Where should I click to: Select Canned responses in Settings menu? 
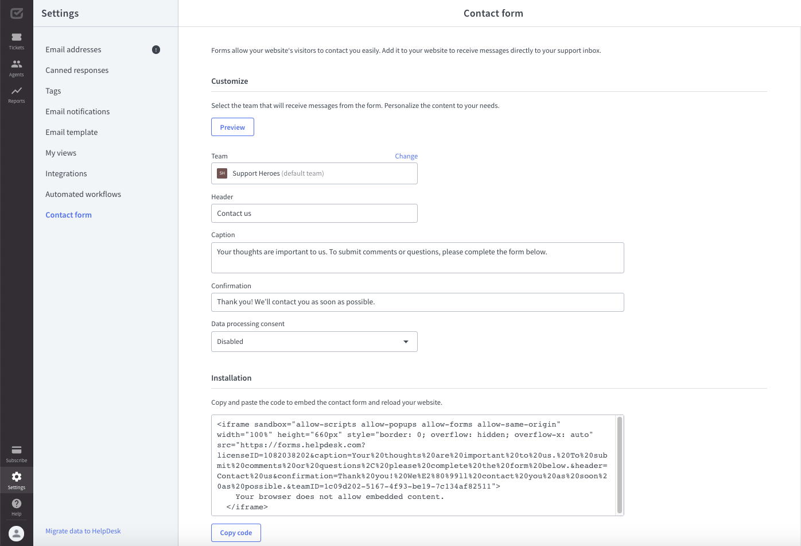point(77,70)
